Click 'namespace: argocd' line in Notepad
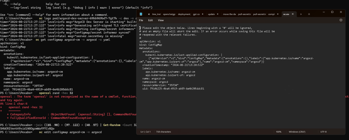Viewport: 349px width, 140px height. point(155,82)
